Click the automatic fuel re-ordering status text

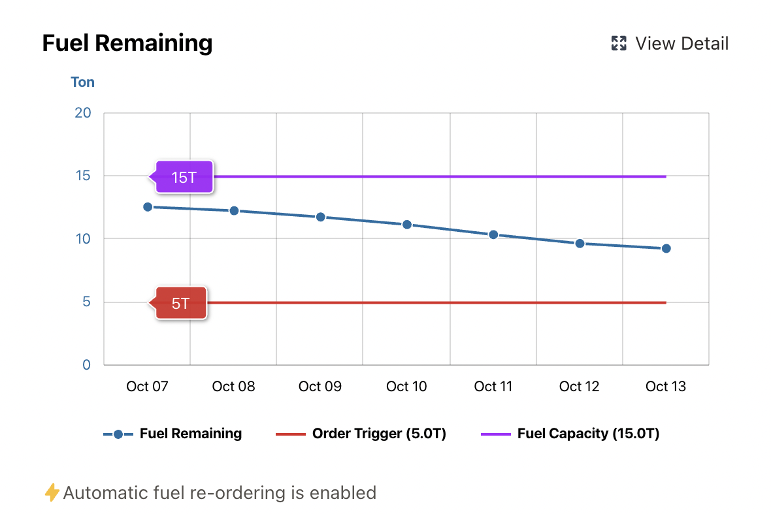220,492
